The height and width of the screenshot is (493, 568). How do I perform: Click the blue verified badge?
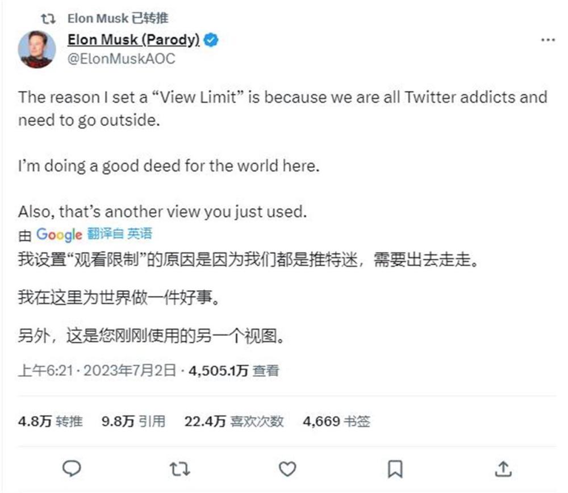[x=211, y=40]
